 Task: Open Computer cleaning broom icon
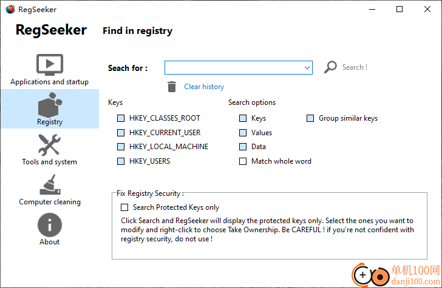tap(50, 184)
